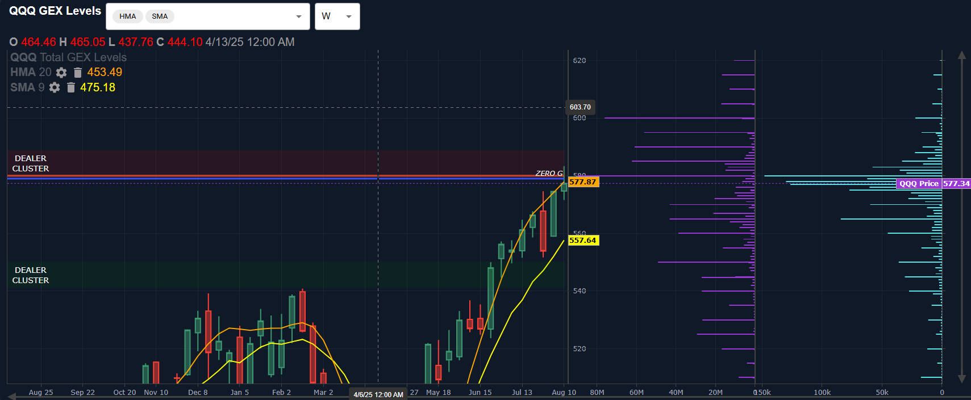This screenshot has width=971, height=400.
Task: Click the Aug 10 date axis label
Action: click(564, 392)
